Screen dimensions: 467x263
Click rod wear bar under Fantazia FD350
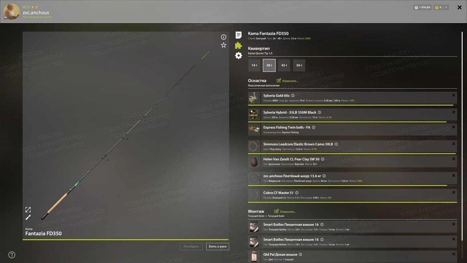tap(126, 240)
